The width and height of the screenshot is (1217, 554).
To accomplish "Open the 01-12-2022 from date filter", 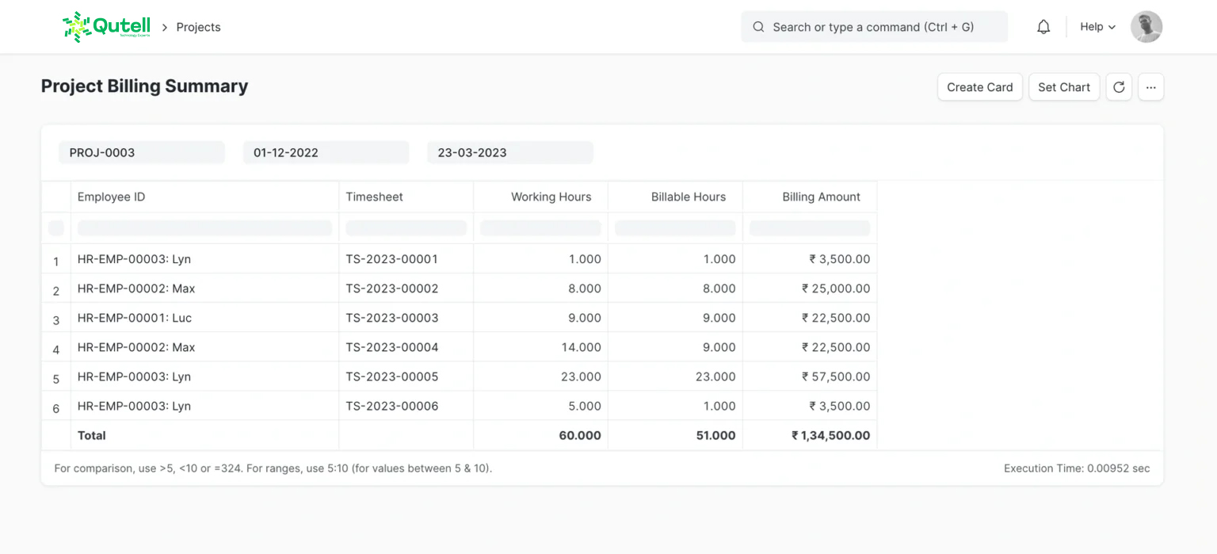I will point(326,153).
